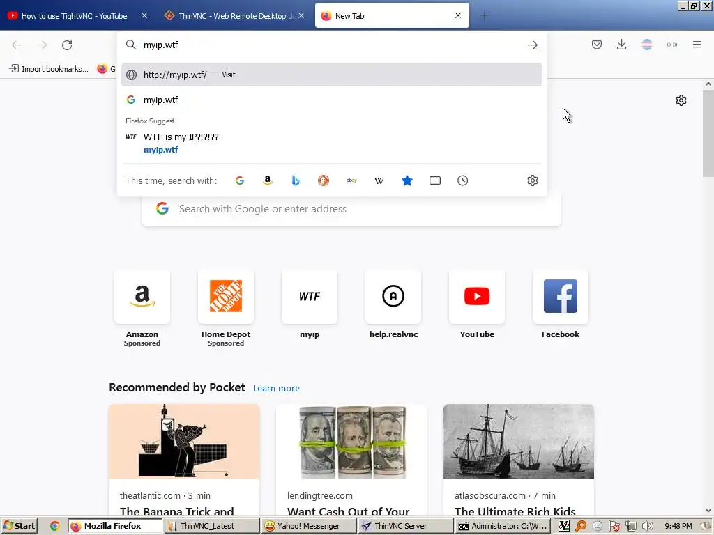Click the Chrome icon in the taskbar
The image size is (714, 535).
pyautogui.click(x=54, y=526)
